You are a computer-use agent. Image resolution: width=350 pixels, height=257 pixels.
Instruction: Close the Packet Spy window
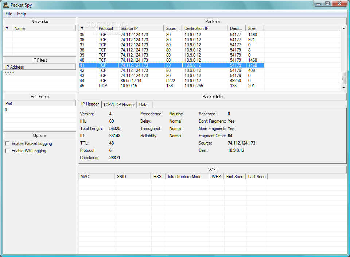tap(340, 3)
